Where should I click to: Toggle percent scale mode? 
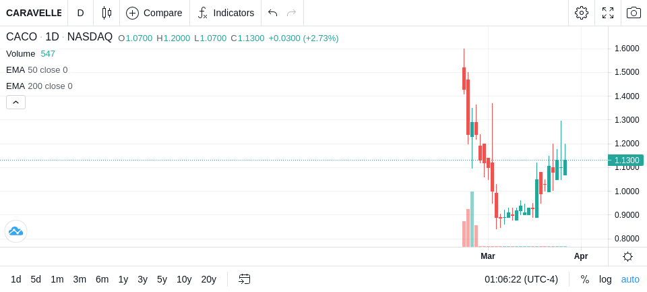click(585, 280)
